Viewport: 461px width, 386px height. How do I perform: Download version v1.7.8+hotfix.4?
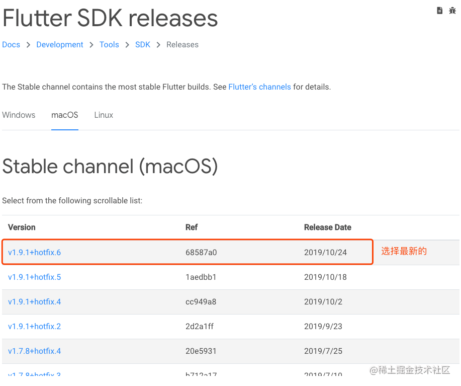point(34,351)
